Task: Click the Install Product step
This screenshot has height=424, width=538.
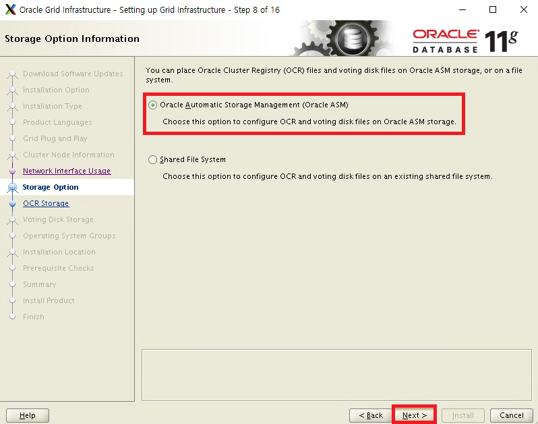Action: 49,300
